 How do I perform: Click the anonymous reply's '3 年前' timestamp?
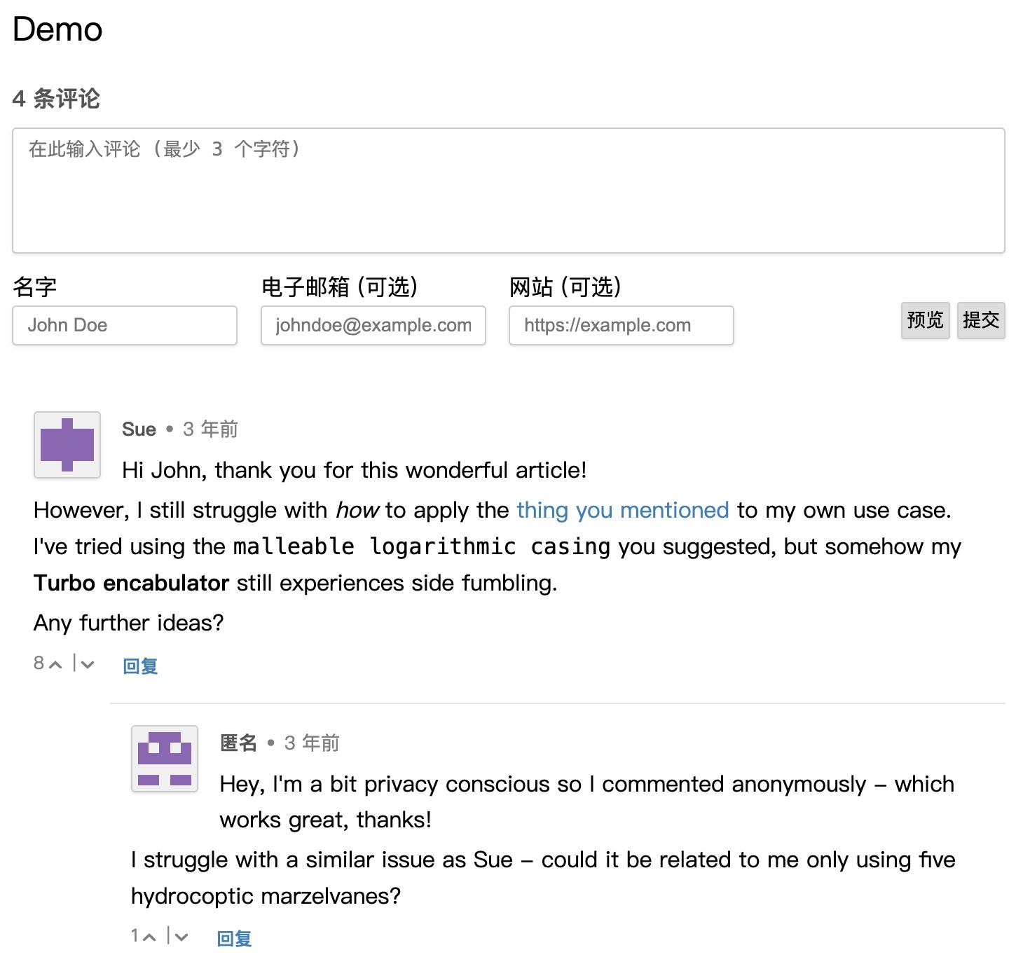(x=312, y=743)
